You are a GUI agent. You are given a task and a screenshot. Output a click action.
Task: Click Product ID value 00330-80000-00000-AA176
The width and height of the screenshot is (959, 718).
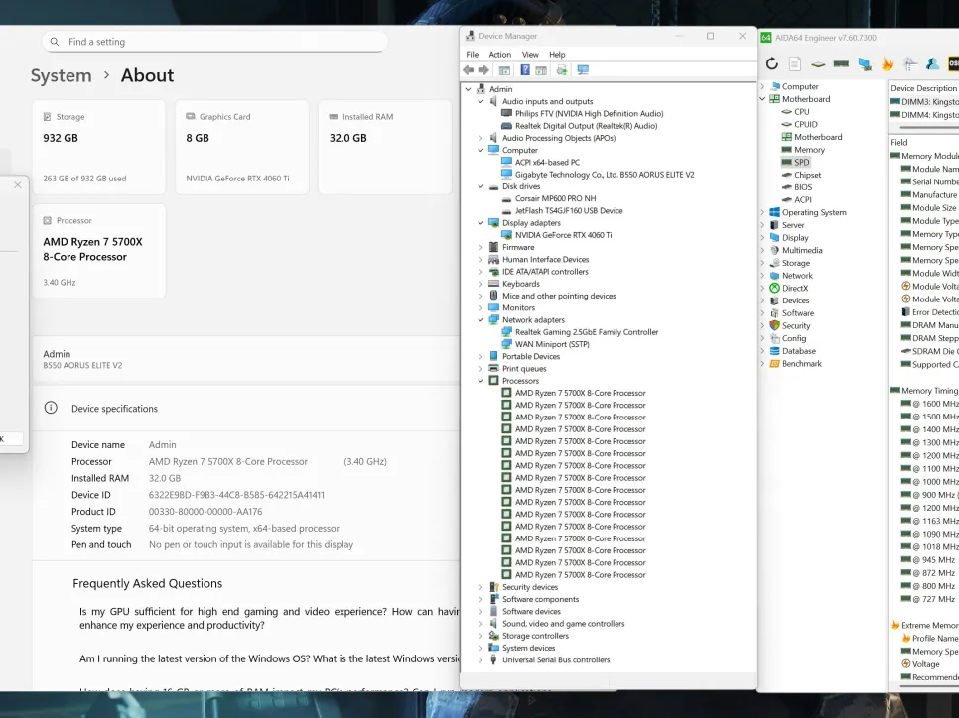point(205,512)
